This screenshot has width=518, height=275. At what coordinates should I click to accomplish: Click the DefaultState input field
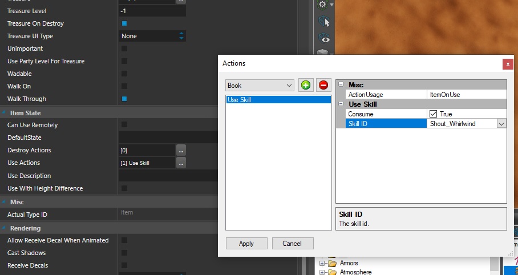168,137
